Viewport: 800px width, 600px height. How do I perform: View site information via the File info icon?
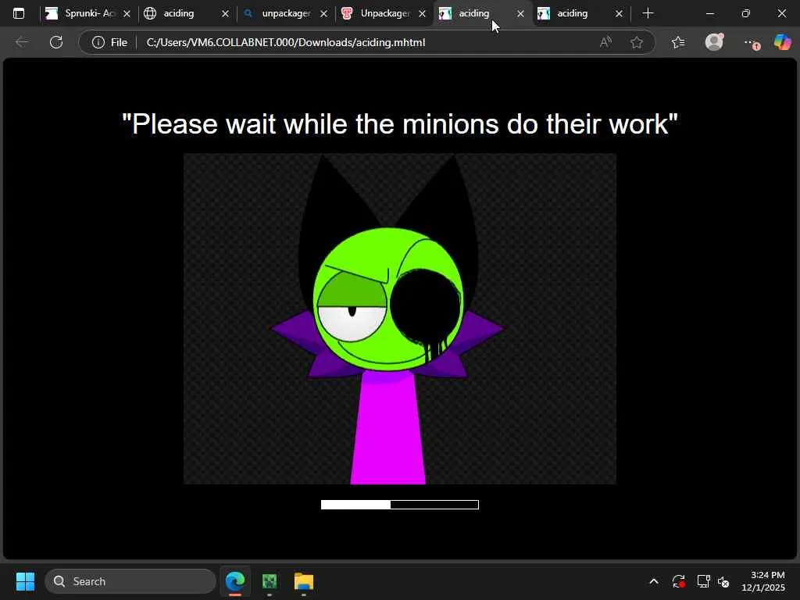109,42
